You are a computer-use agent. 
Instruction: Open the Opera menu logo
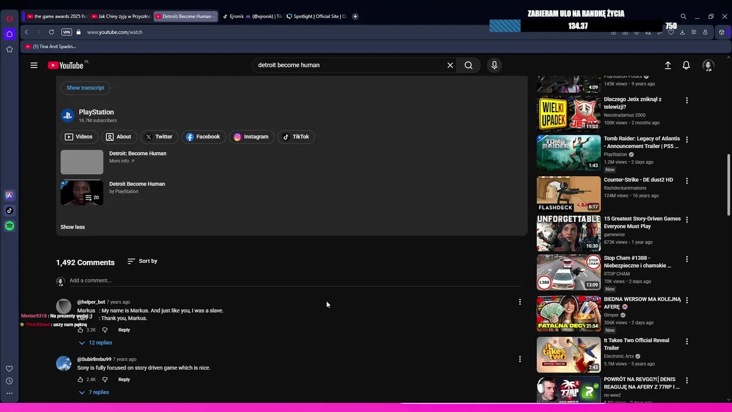[9, 18]
